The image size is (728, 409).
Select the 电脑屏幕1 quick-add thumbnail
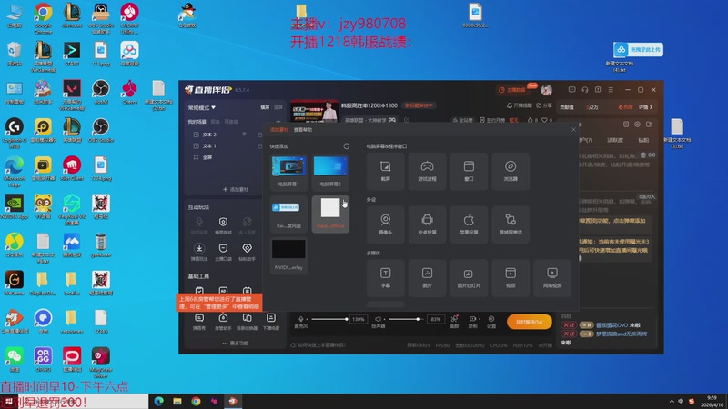point(288,172)
